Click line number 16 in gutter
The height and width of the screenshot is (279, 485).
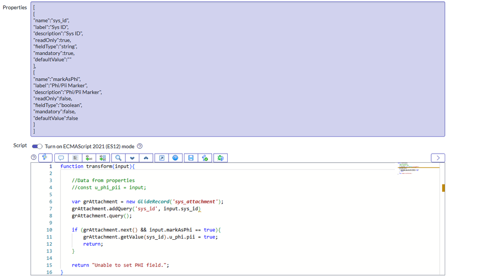49,272
